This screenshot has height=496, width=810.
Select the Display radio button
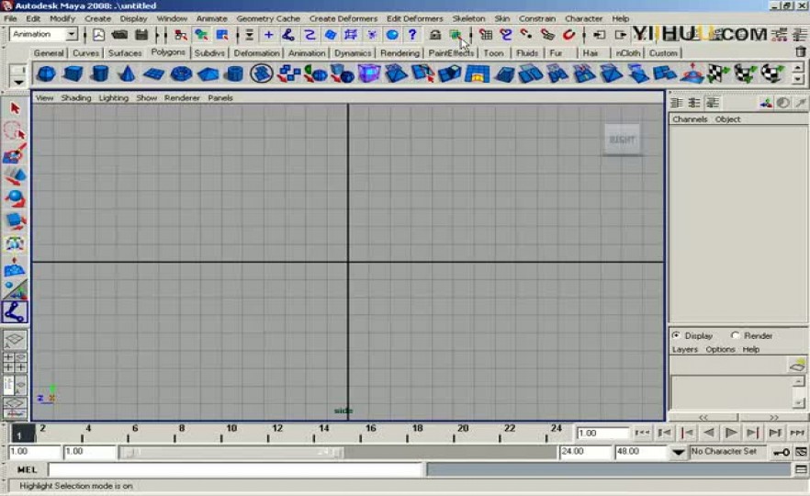click(676, 335)
